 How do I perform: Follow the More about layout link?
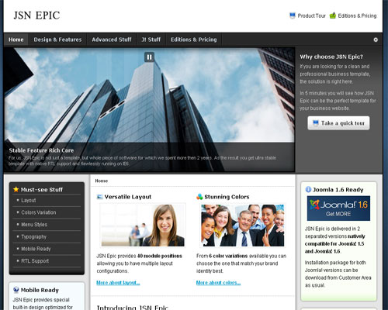(x=118, y=283)
